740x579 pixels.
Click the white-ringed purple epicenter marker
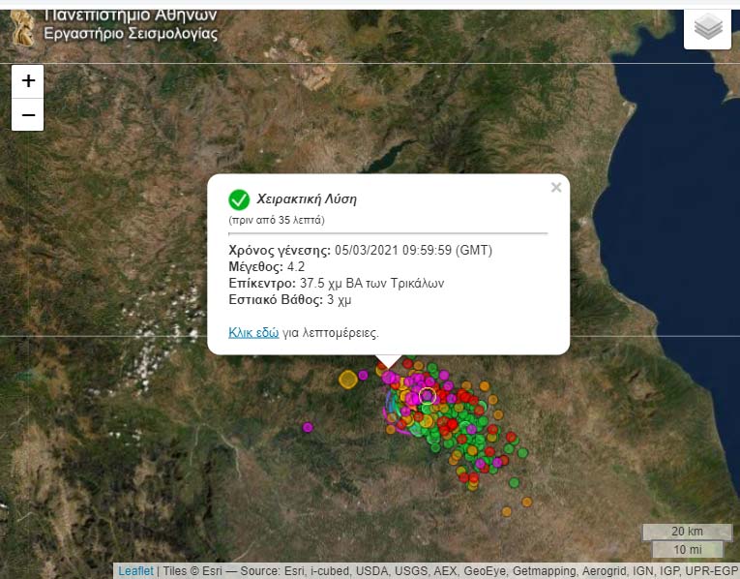[427, 395]
